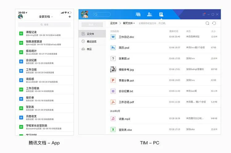The height and width of the screenshot is (153, 231).
Task: Select the file name 工作日记.doc
Action: pos(126,37)
